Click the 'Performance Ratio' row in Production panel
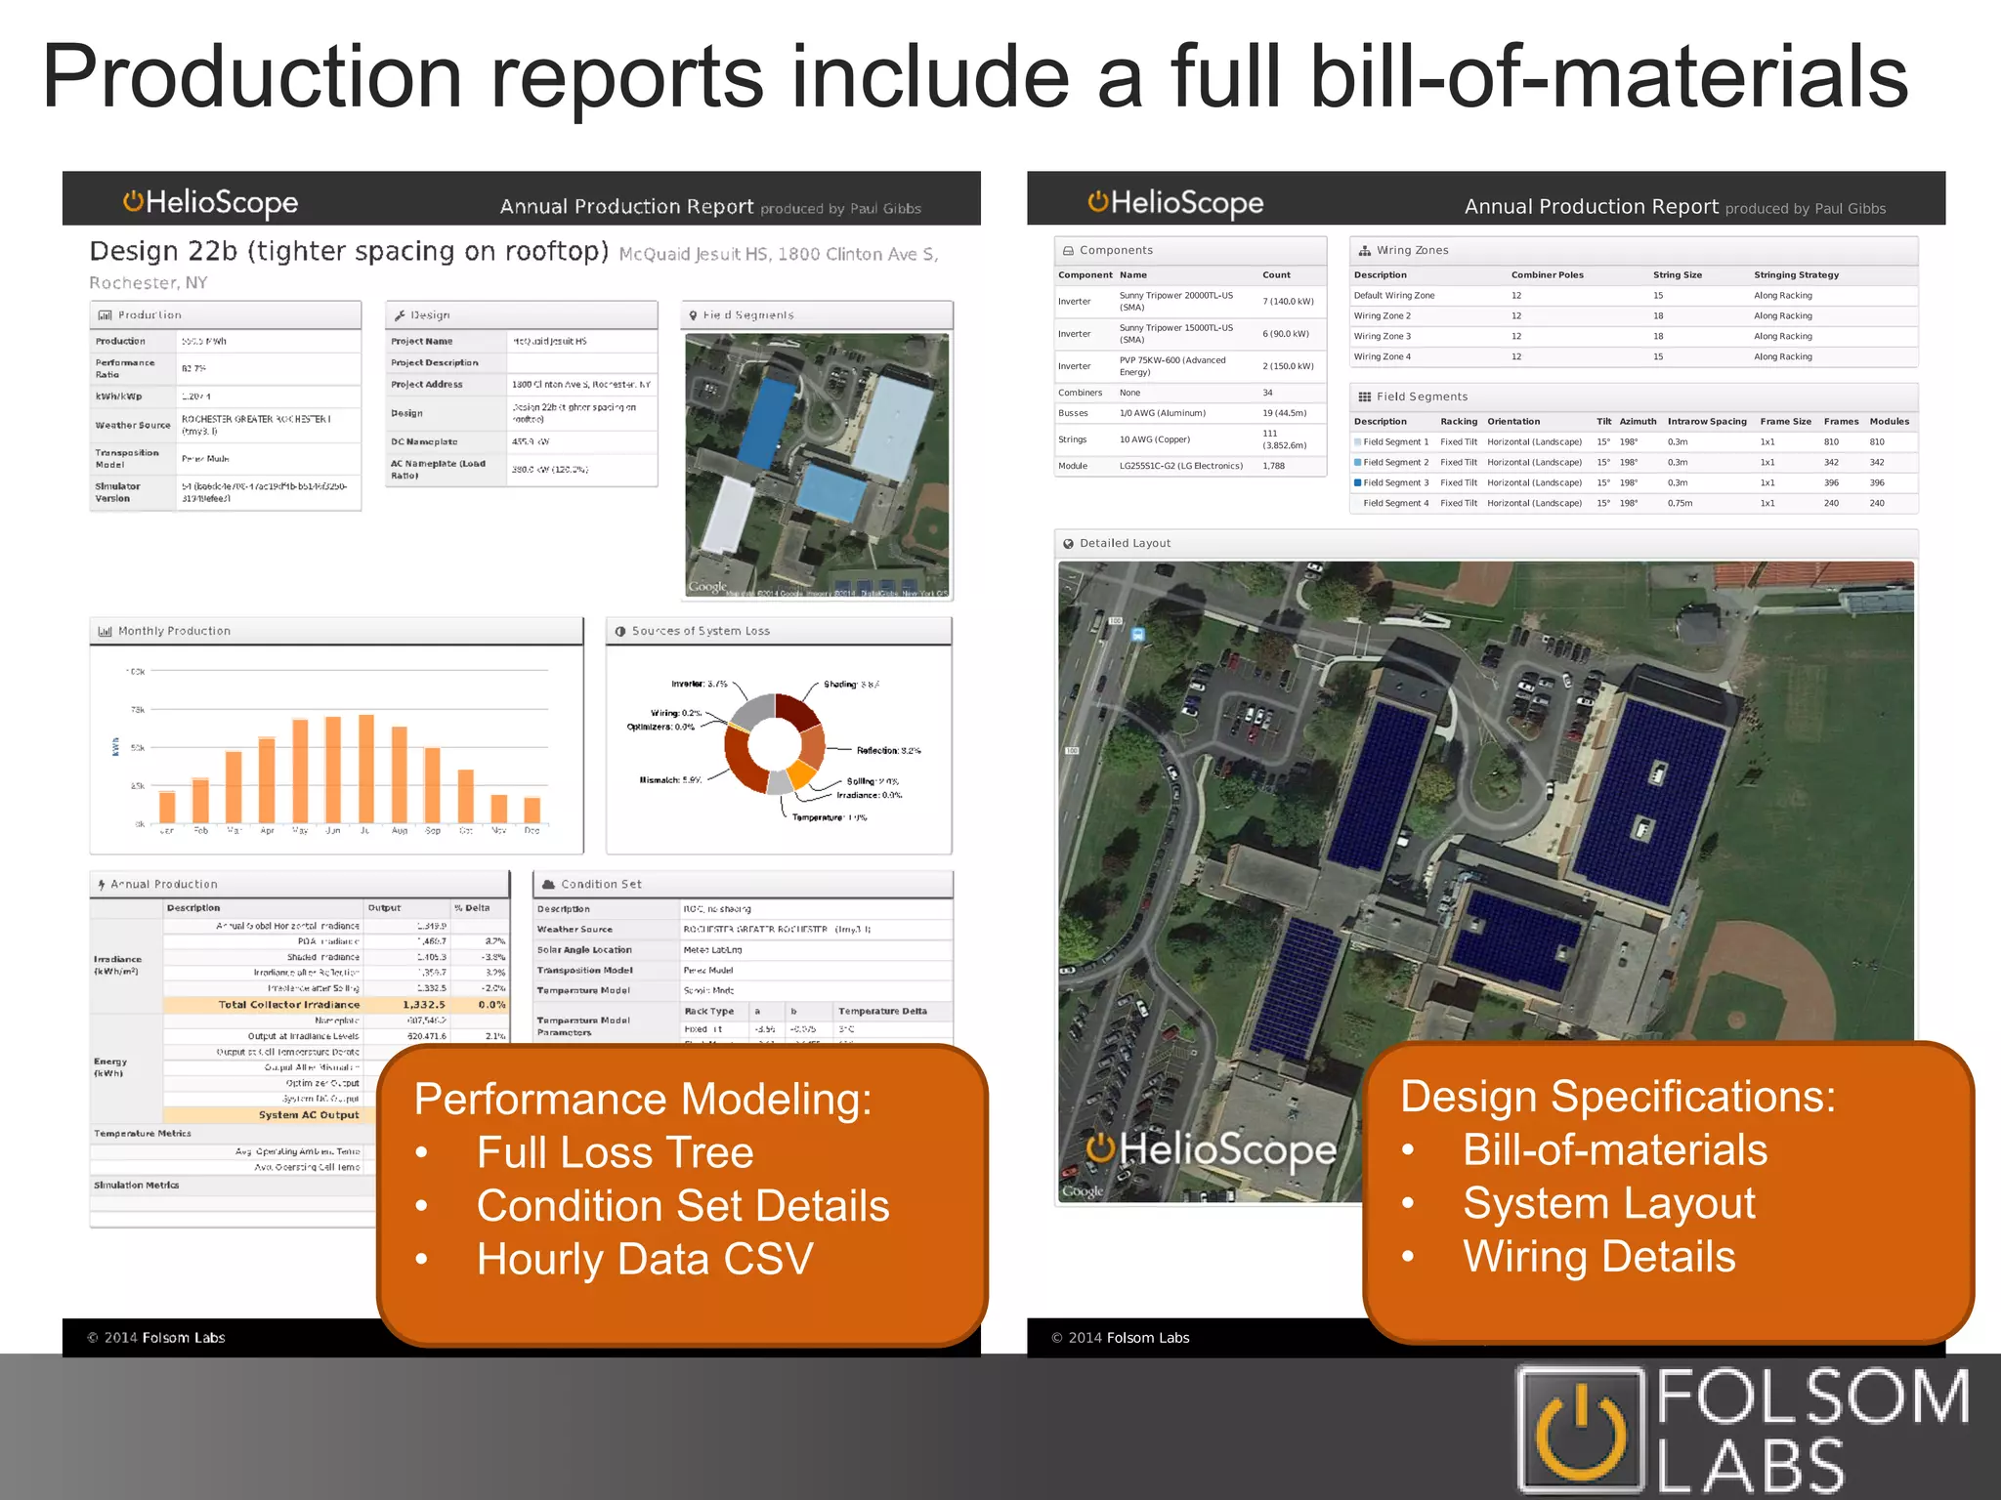 click(226, 369)
